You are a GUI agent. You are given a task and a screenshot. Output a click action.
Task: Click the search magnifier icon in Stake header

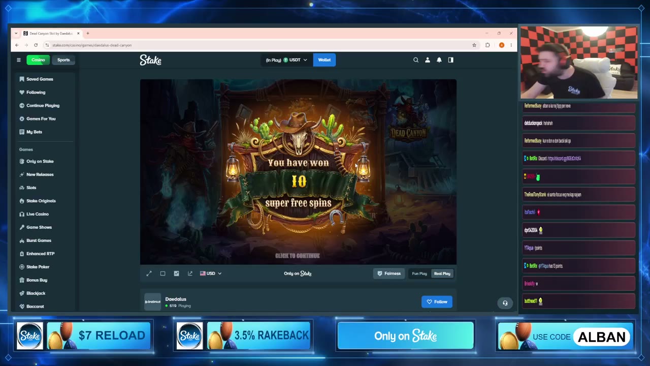(x=416, y=60)
